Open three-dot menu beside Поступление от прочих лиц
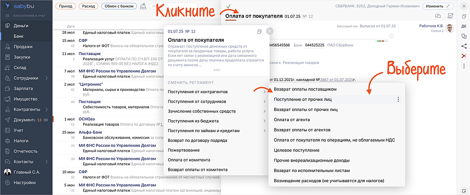Viewport: 470px width, 195px height. pyautogui.click(x=398, y=99)
